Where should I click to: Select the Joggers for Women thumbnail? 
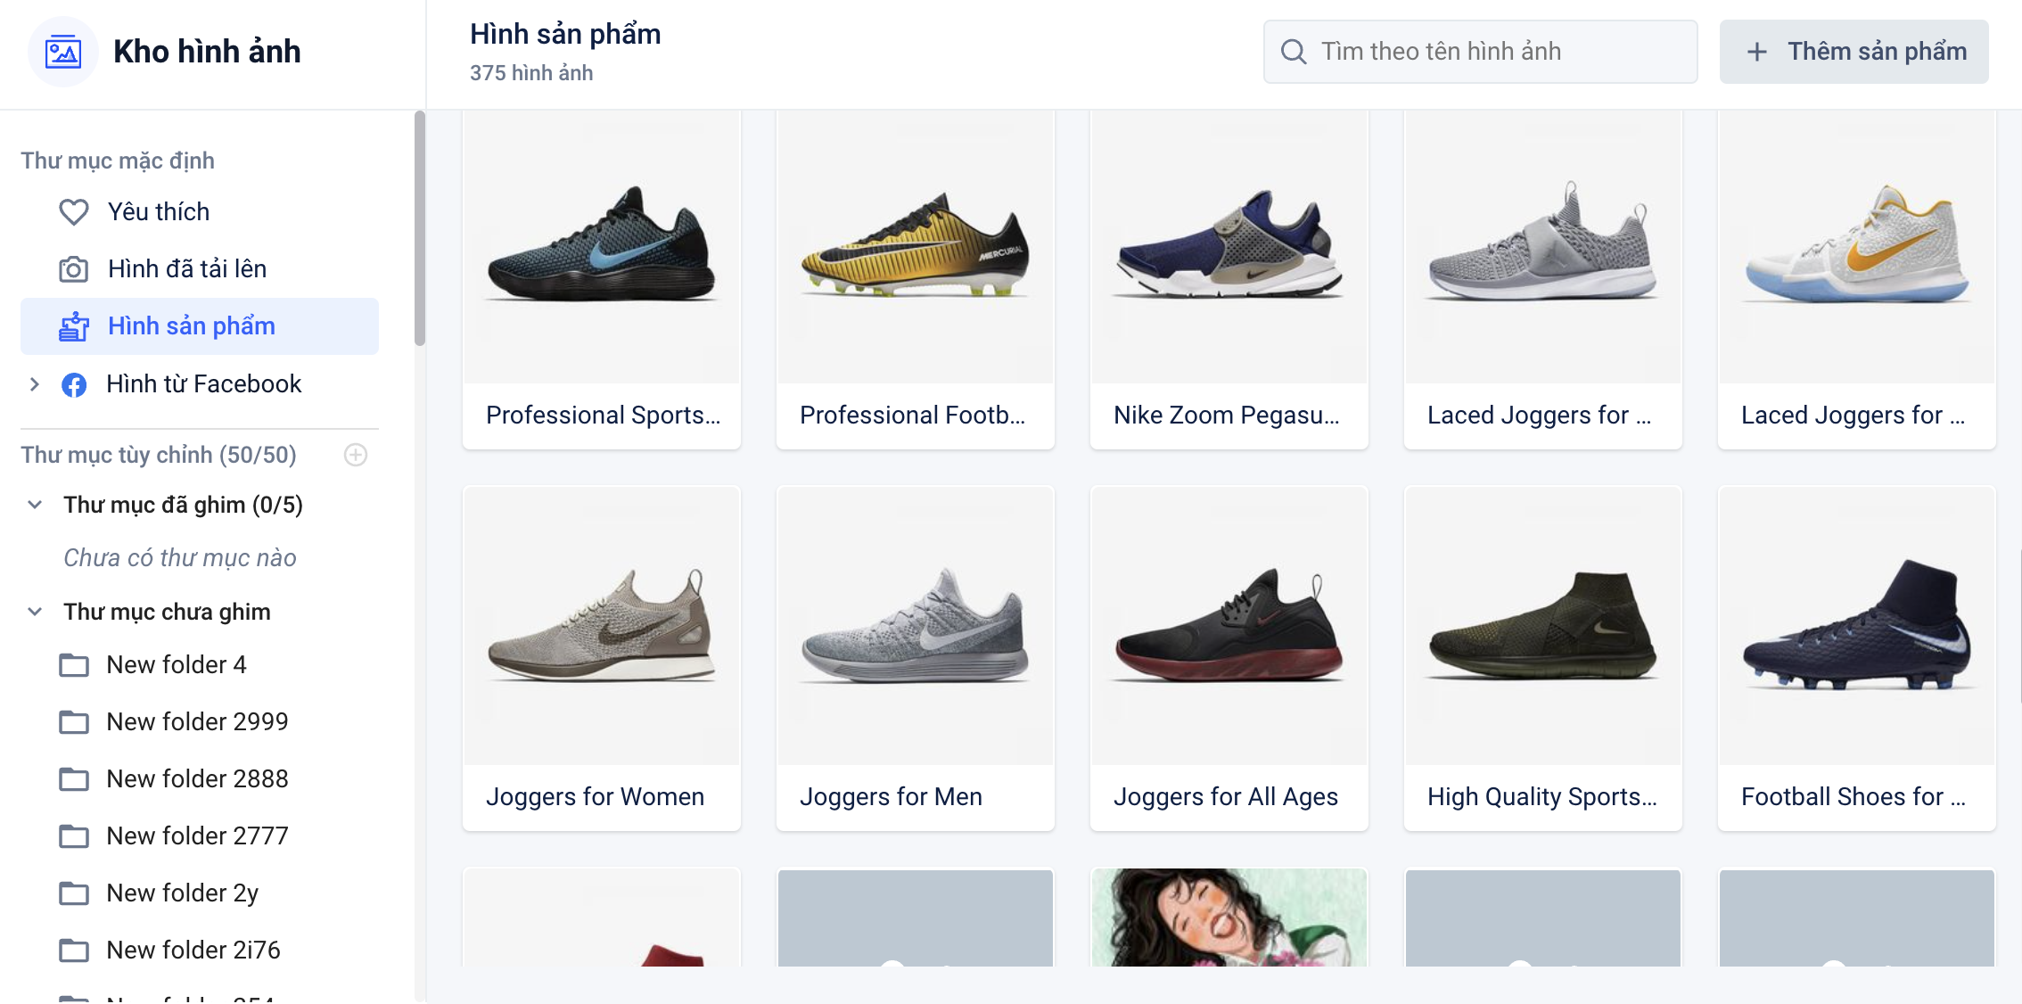click(x=602, y=626)
